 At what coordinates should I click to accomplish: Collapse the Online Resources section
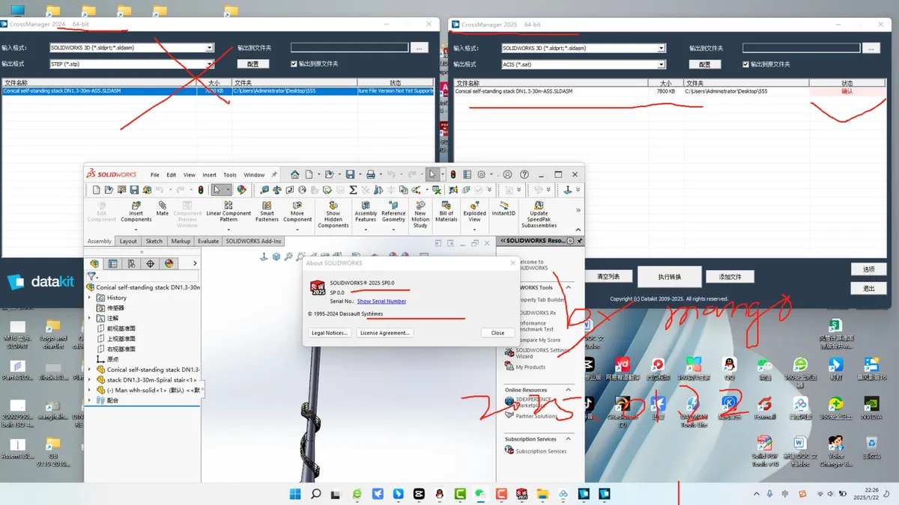pos(568,390)
